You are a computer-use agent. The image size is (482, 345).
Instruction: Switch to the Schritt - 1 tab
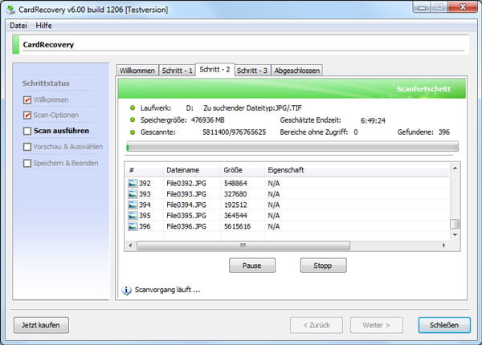tap(177, 71)
